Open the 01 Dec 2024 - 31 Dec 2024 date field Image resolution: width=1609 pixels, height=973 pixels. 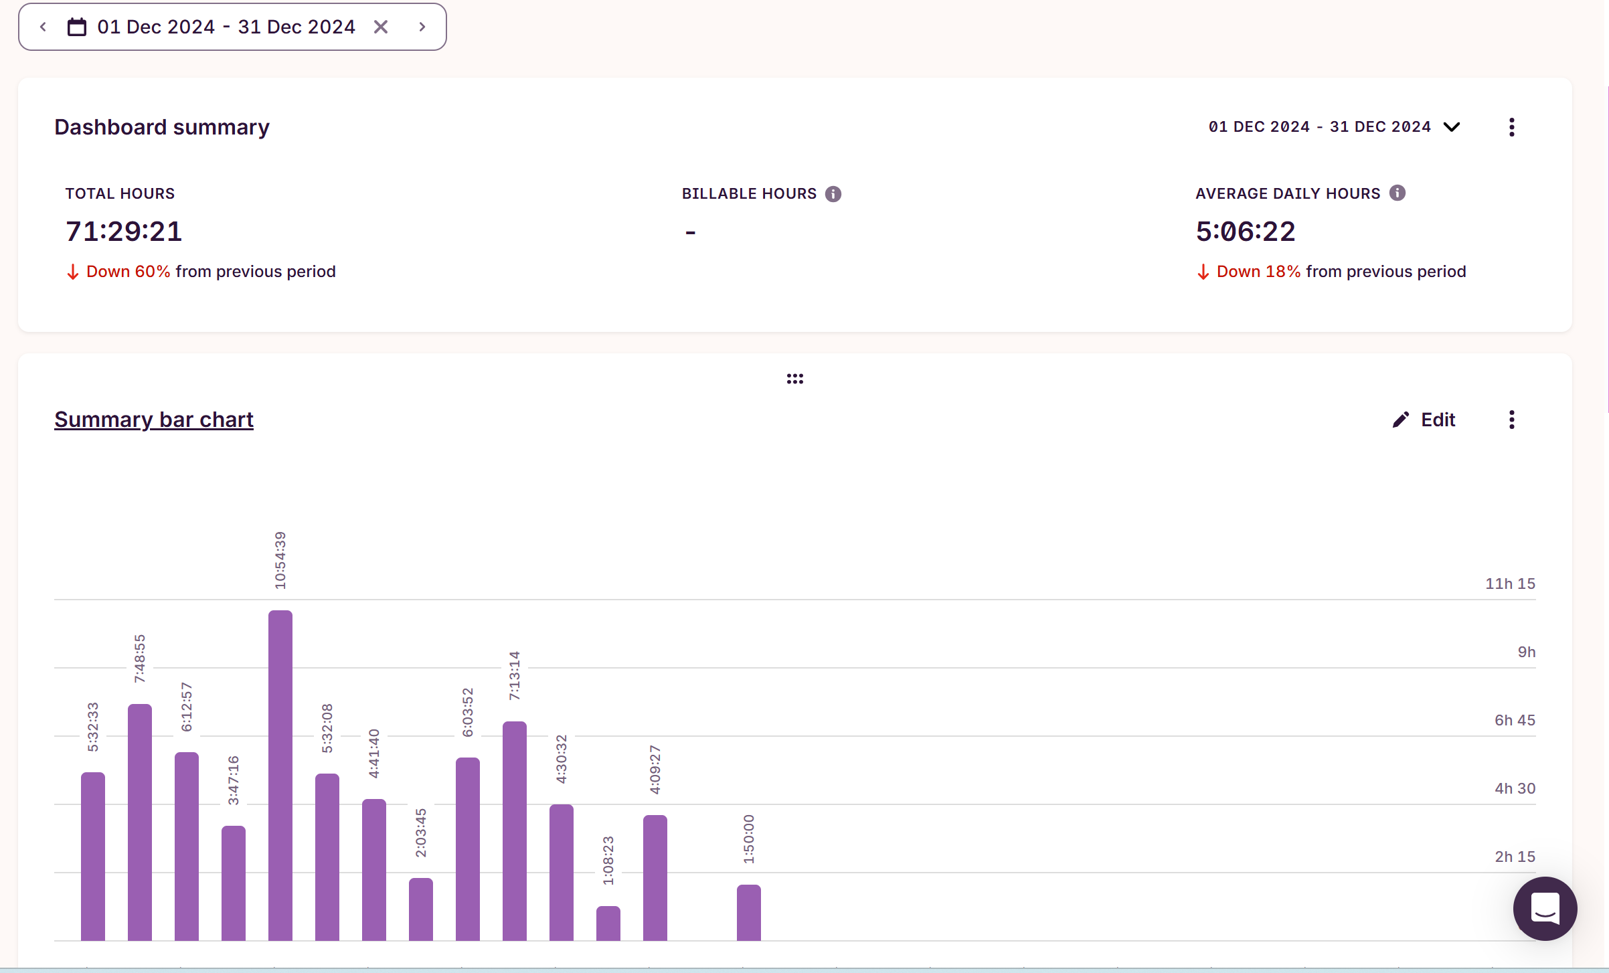click(226, 27)
